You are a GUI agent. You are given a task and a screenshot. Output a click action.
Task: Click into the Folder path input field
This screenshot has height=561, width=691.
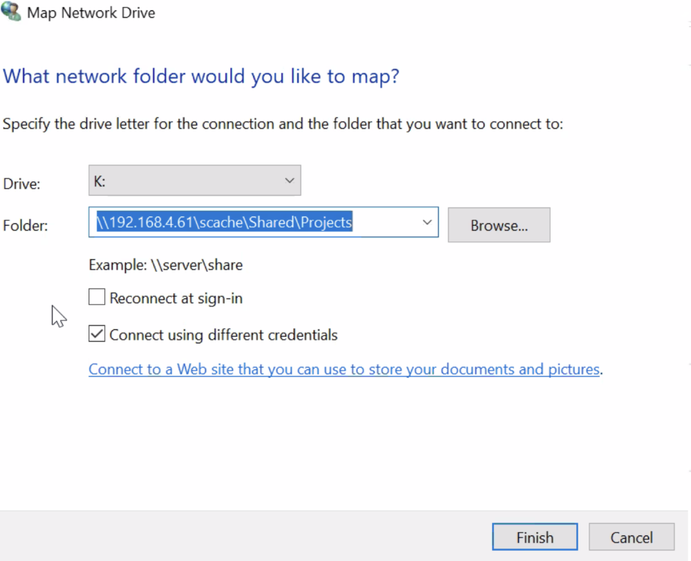pos(263,222)
